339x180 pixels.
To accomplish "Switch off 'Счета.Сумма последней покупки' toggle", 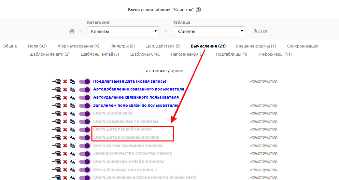I will [85, 145].
